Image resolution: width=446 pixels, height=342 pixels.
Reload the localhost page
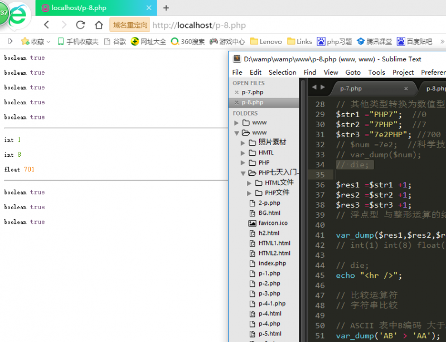(x=81, y=25)
